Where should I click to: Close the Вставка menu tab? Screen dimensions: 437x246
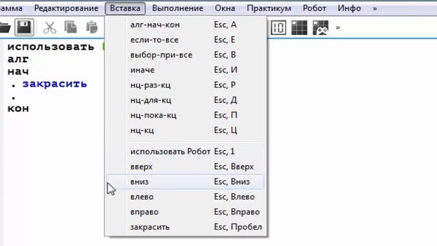pos(125,8)
